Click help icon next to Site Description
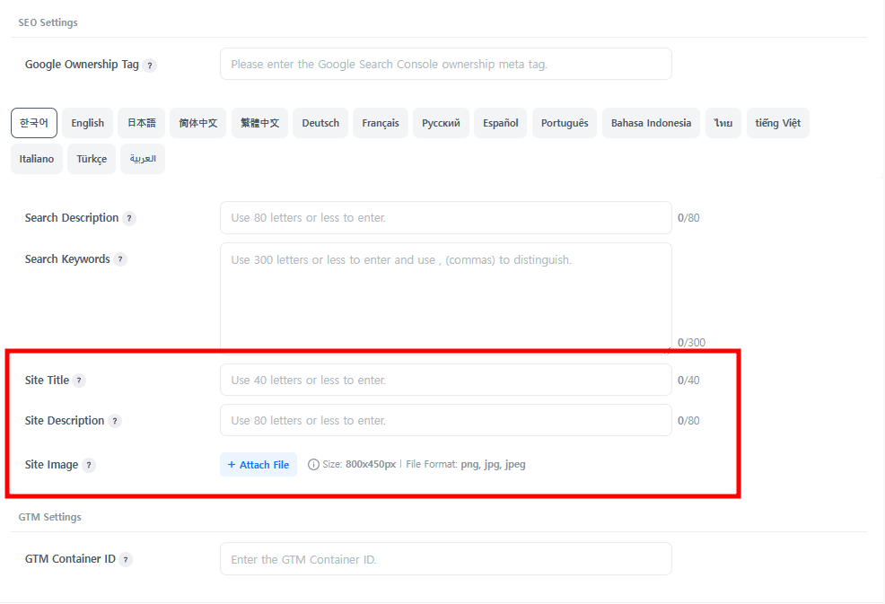This screenshot has height=604, width=885. pos(115,421)
